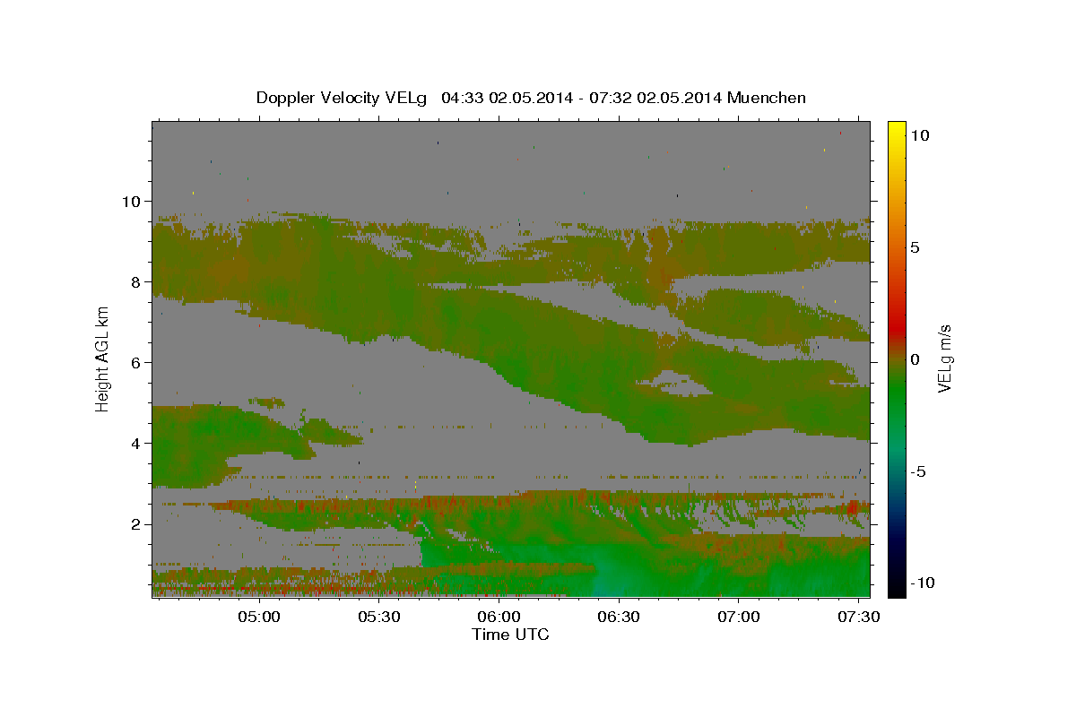
Task: Click the '04:33 02.05.2014' start time in title
Action: tap(506, 98)
